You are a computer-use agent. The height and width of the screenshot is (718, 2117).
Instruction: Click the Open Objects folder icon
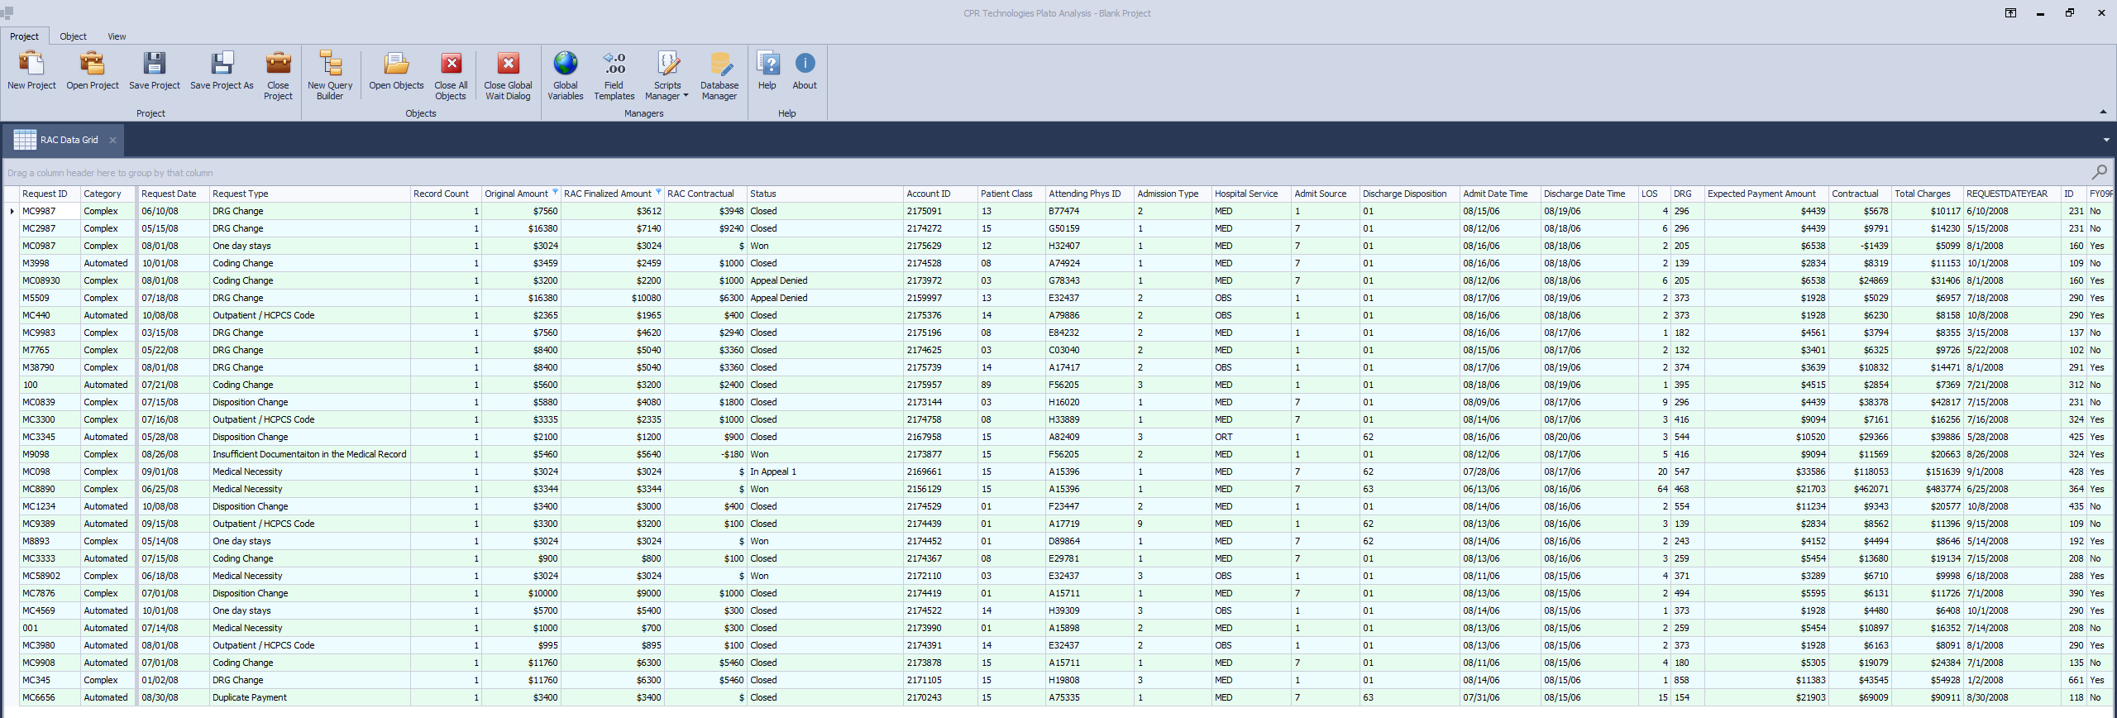396,64
